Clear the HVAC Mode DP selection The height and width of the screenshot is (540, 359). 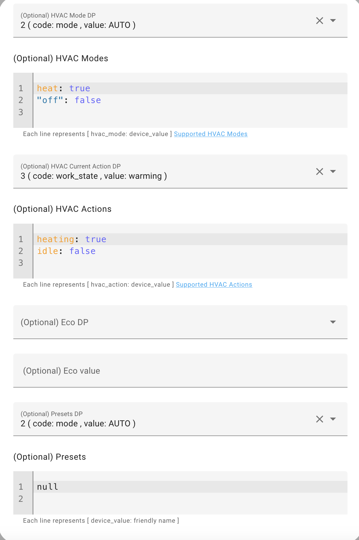(x=320, y=21)
